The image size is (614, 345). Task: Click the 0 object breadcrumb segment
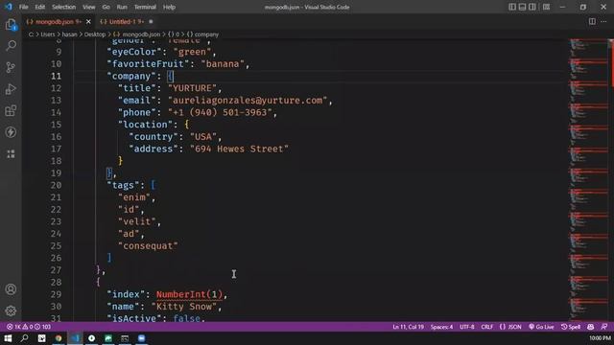click(174, 34)
